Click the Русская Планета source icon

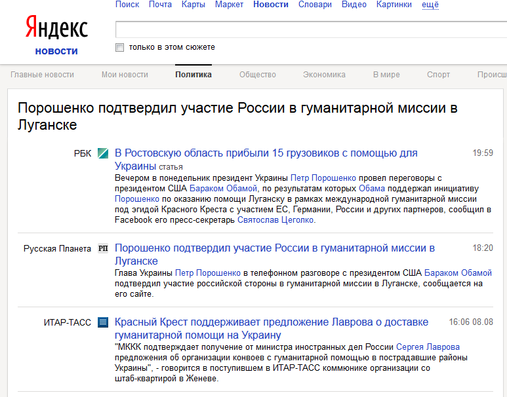coord(102,249)
